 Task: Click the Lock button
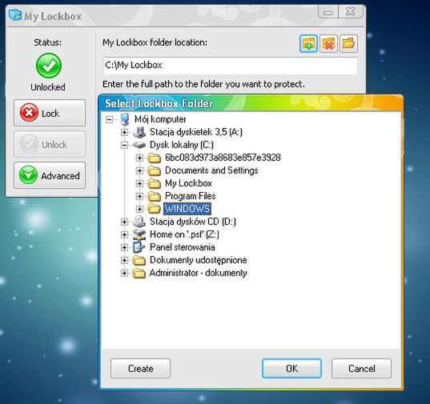(x=50, y=113)
